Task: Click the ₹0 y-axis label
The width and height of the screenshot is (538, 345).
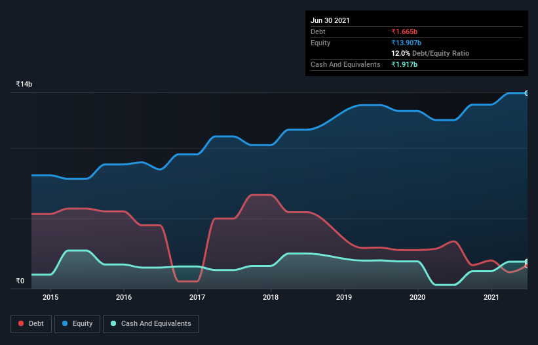Action: pos(20,281)
